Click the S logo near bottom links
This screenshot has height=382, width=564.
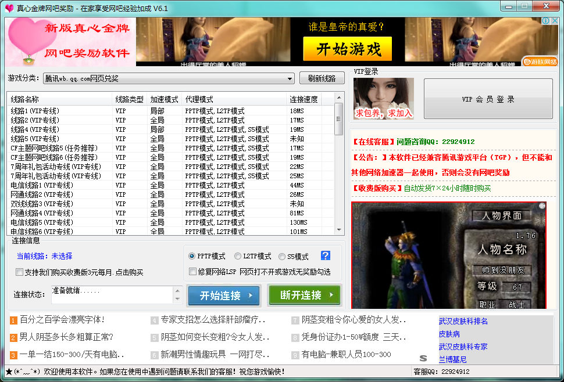[423, 358]
